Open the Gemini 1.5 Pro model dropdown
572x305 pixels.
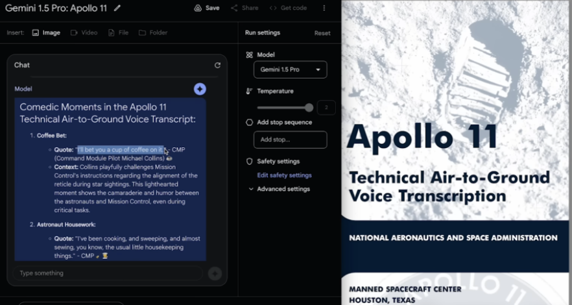click(x=291, y=69)
